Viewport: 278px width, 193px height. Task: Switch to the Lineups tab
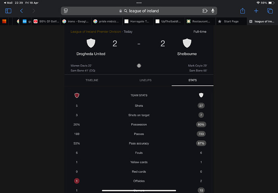(x=145, y=80)
